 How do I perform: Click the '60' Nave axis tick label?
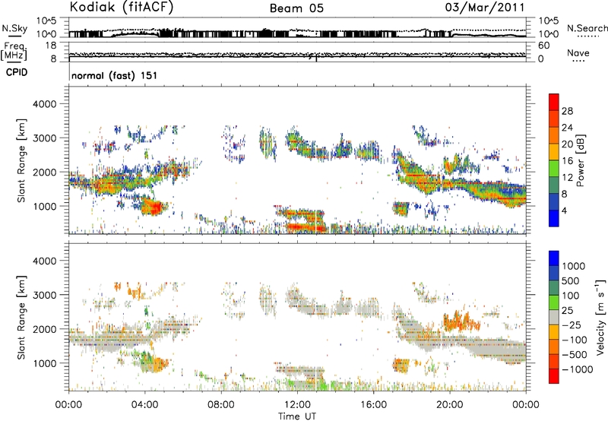[x=543, y=46]
